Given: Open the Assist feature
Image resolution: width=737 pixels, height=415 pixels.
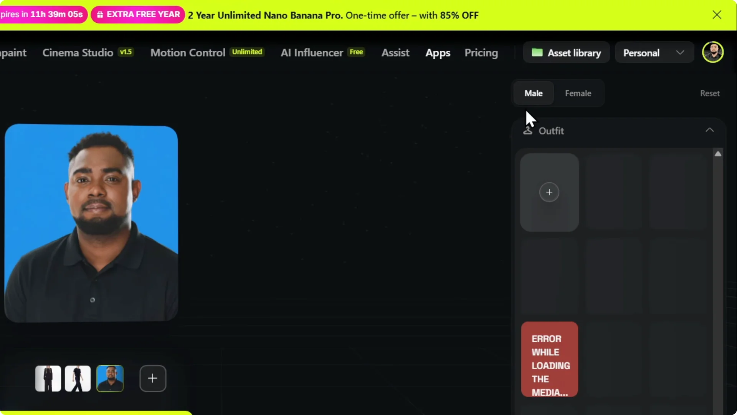Looking at the screenshot, I should 395,53.
